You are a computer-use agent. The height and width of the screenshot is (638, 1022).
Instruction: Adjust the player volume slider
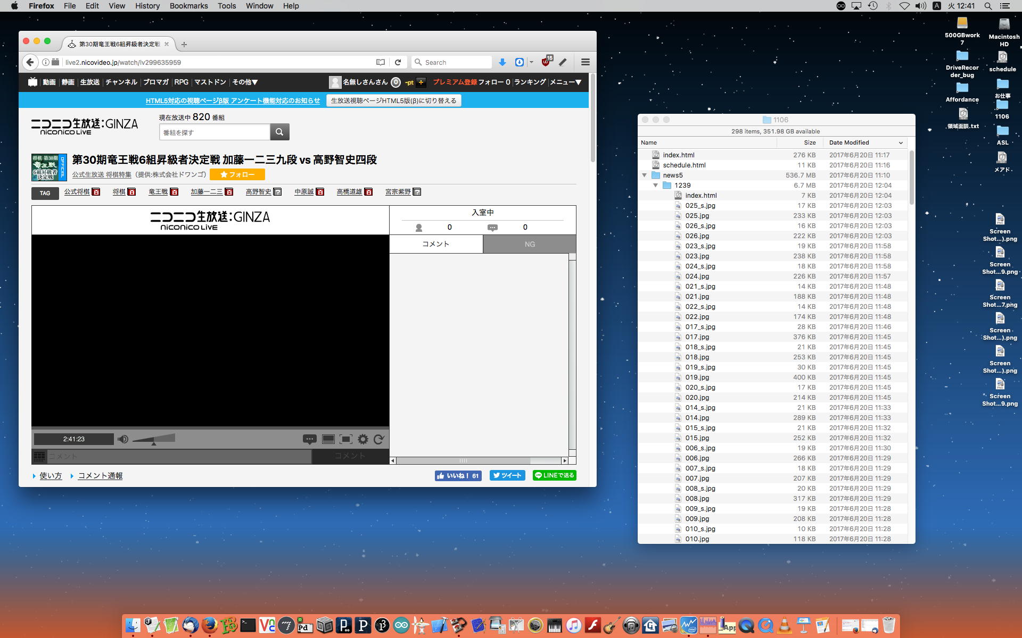click(x=154, y=439)
